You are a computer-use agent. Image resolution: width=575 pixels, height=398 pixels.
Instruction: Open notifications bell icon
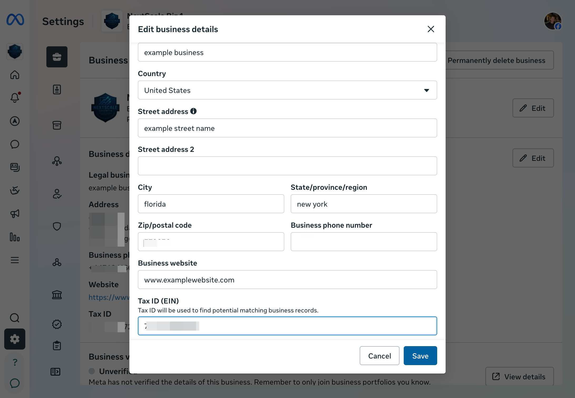point(15,98)
